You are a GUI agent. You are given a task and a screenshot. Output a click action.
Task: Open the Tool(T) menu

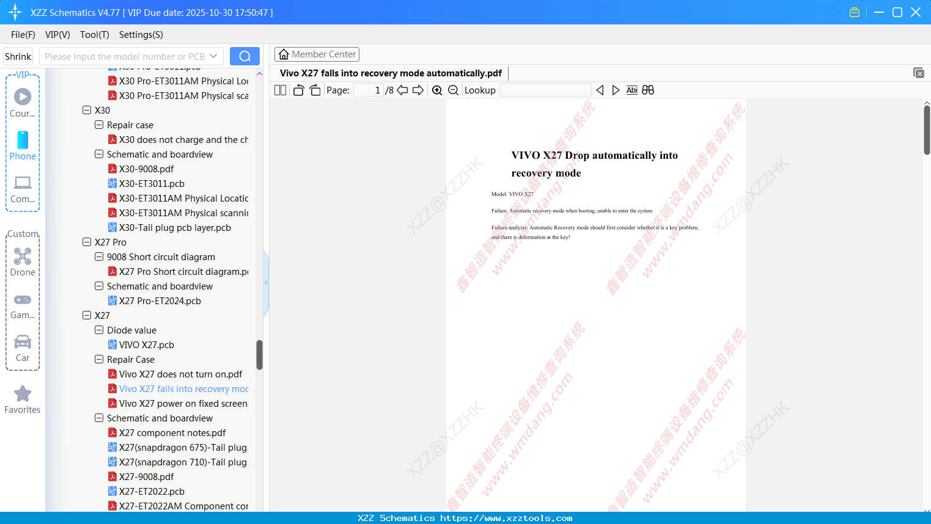(95, 35)
